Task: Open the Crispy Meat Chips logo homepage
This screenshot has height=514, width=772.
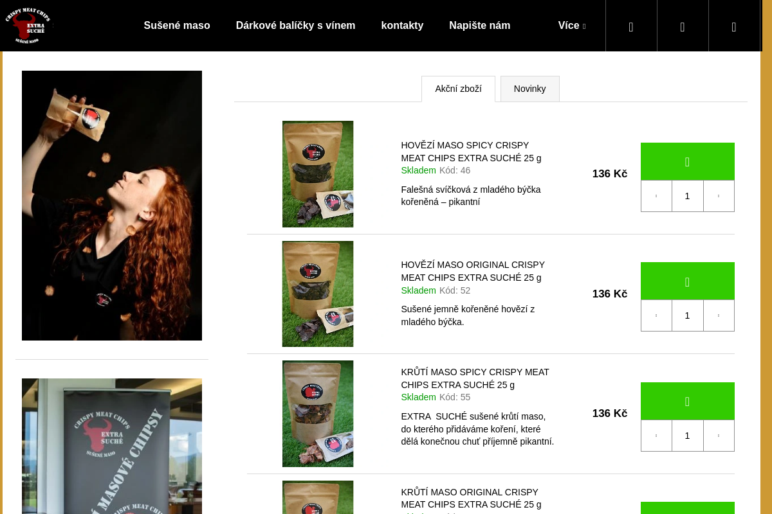Action: (29, 26)
